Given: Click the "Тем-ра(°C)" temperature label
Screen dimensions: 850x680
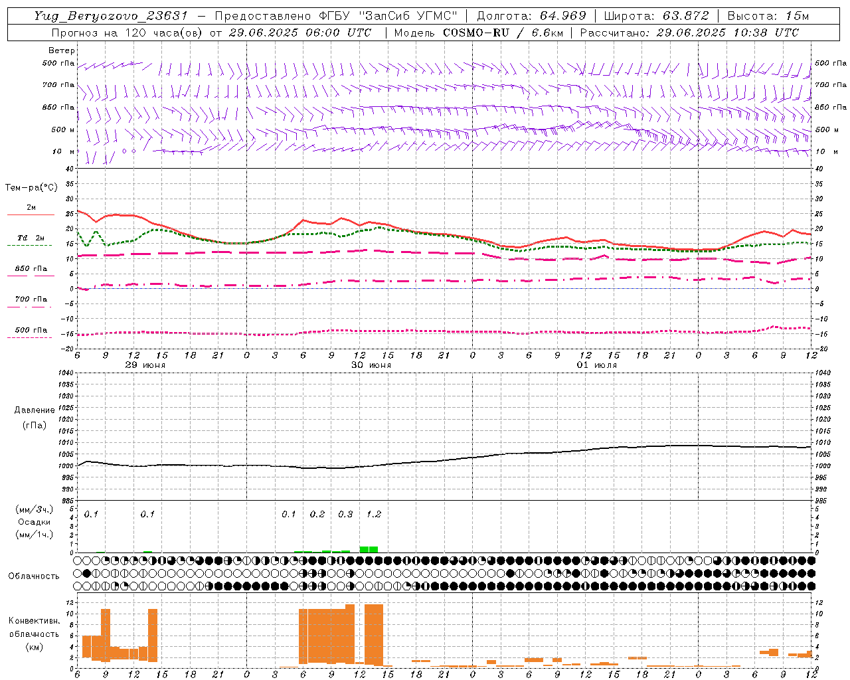Looking at the screenshot, I should pyautogui.click(x=31, y=188).
